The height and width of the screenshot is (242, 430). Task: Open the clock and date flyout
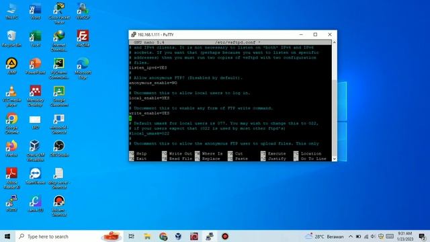point(404,236)
